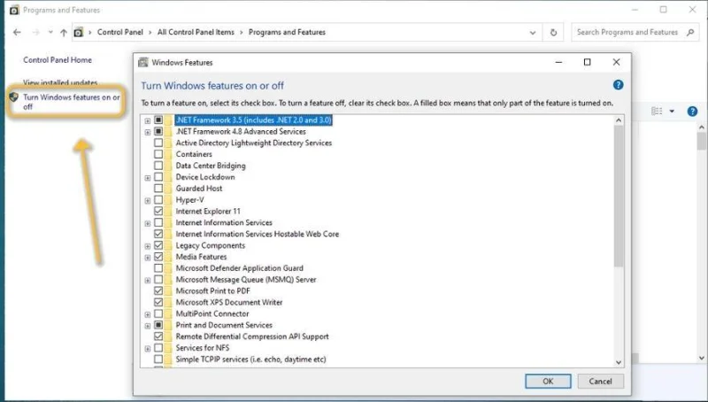Maximize the Windows Features dialog
708x402 pixels.
point(587,62)
